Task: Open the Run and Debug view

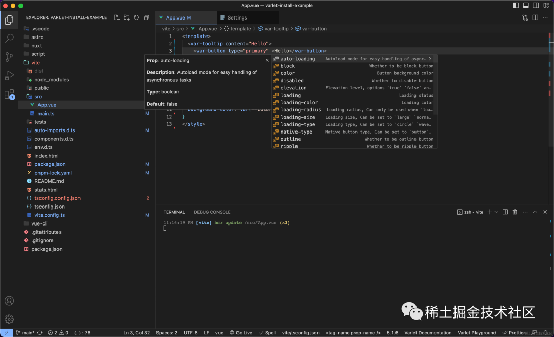Action: [x=9, y=76]
